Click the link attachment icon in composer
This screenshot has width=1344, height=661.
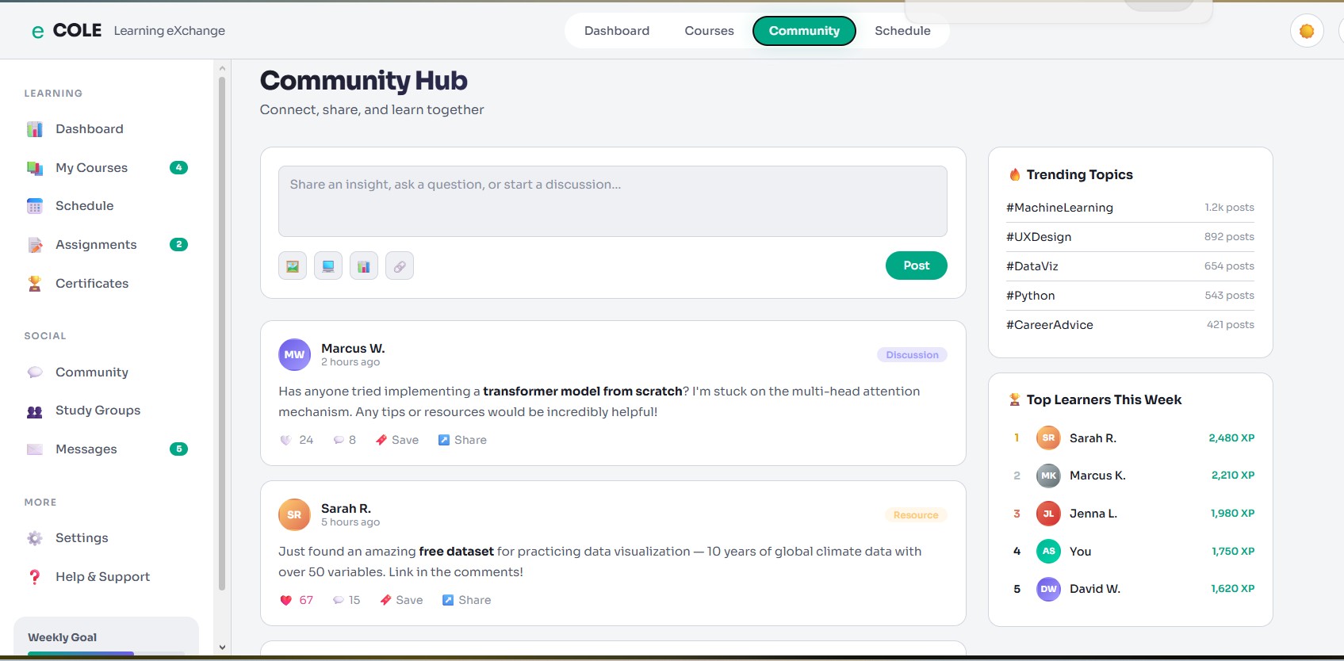(x=400, y=266)
